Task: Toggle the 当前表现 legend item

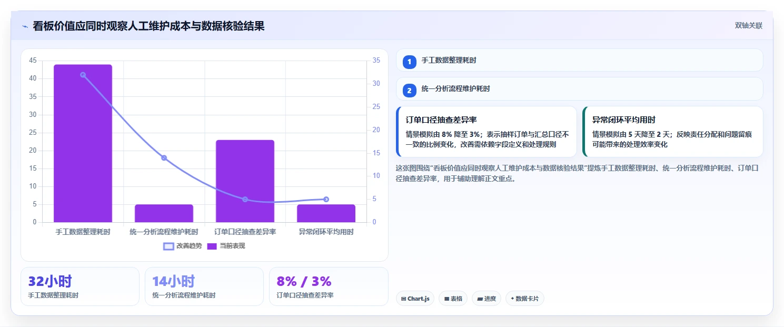Action: tap(226, 246)
